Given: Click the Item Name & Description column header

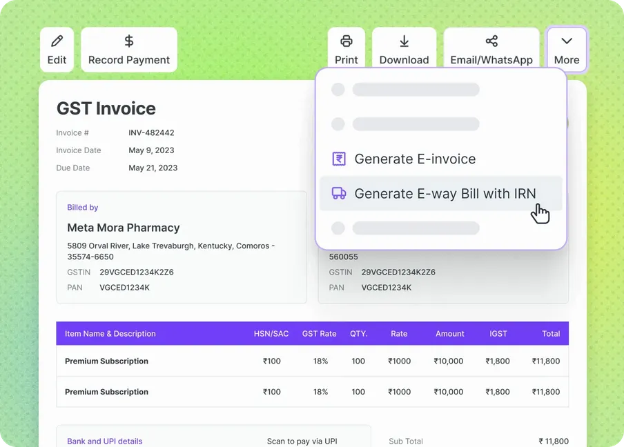Looking at the screenshot, I should tap(110, 334).
